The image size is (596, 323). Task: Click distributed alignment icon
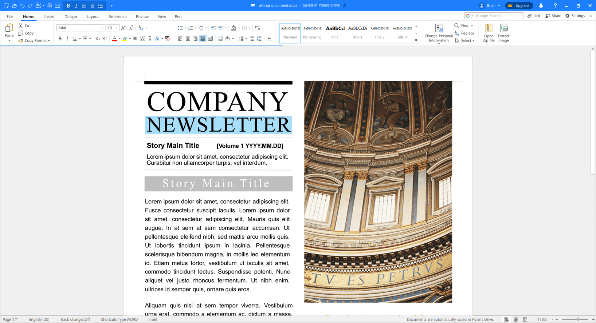210,39
